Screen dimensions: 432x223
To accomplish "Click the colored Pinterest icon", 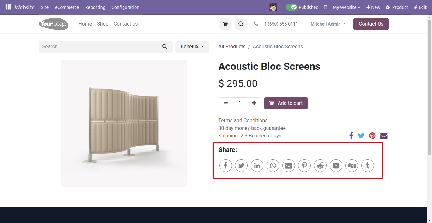I will pyautogui.click(x=372, y=136).
